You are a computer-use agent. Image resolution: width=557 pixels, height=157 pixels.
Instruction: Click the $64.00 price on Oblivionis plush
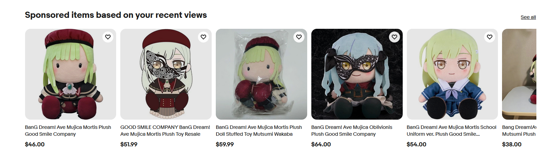pos(321,144)
